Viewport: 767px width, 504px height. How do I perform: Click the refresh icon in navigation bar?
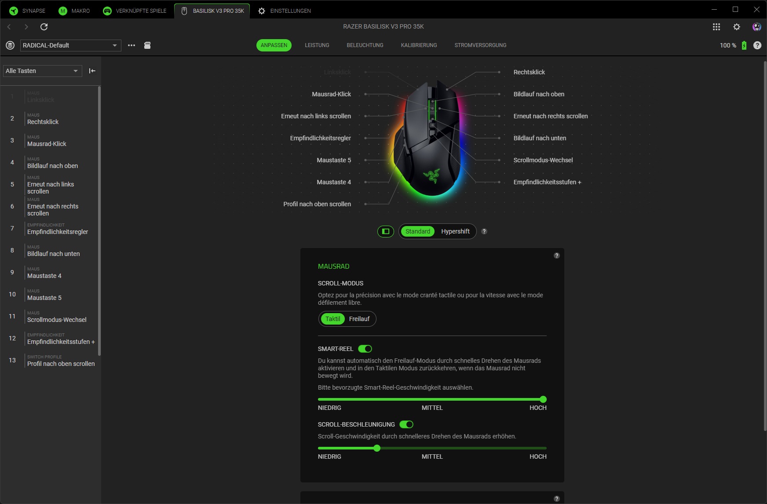(44, 27)
